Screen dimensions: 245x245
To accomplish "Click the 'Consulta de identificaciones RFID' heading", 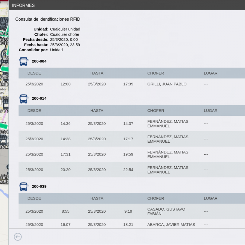I will click(x=48, y=19).
